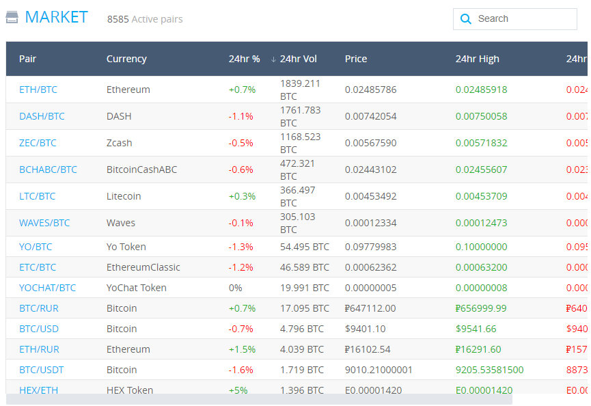Click the horizontal scrollbar under the table
591x406 pixels.
[260, 399]
